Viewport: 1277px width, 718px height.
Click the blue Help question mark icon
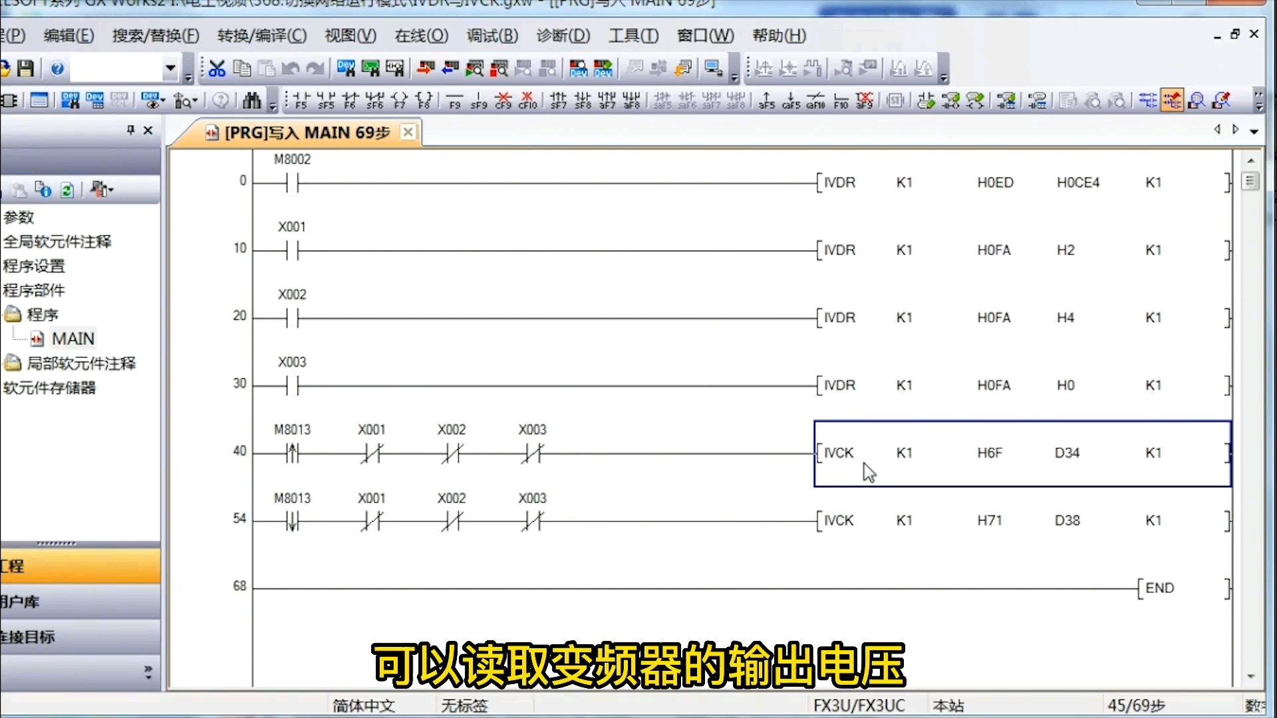pyautogui.click(x=57, y=68)
